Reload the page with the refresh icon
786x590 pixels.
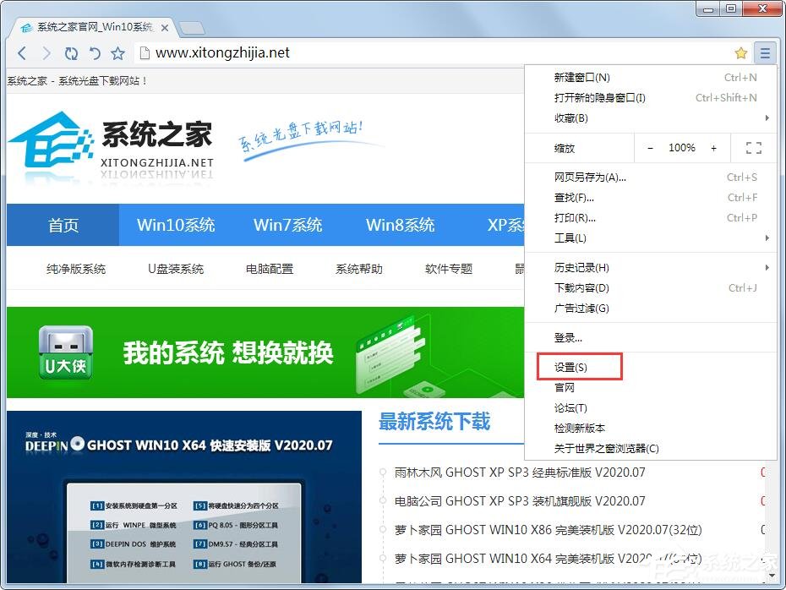coord(71,52)
